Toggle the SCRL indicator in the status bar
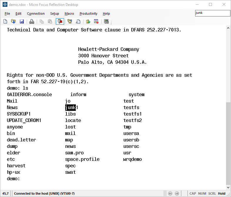This screenshot has width=231, height=197. click(x=212, y=193)
